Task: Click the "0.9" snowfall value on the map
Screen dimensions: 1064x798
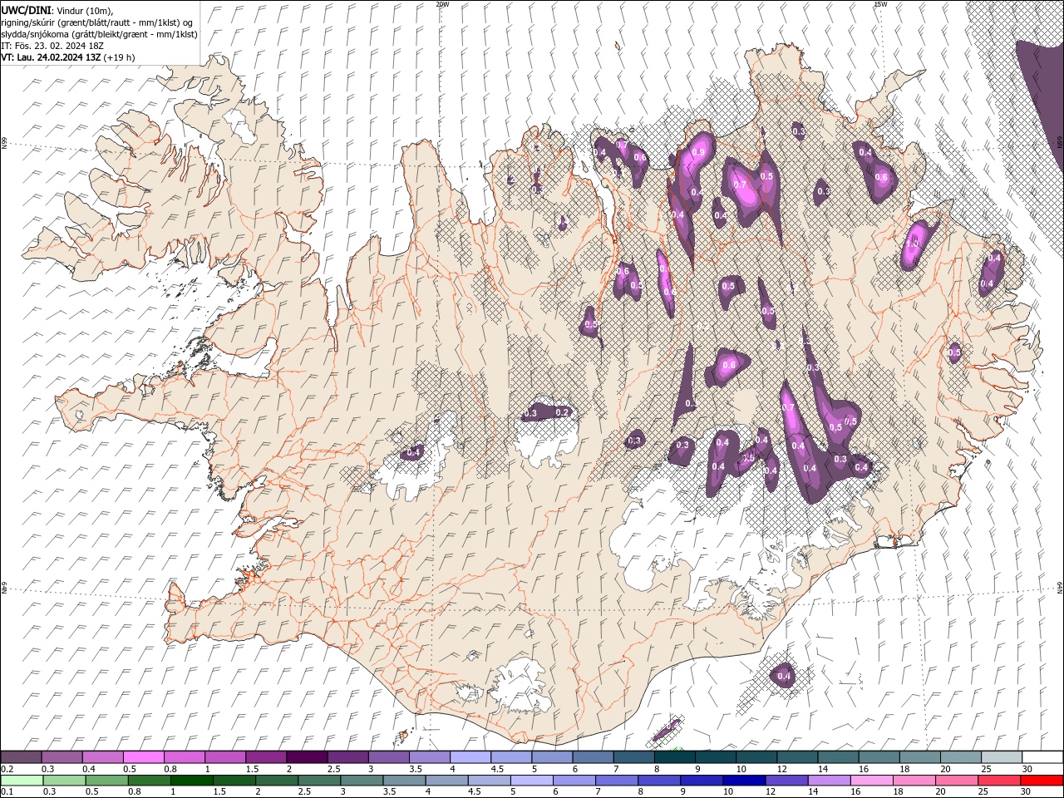Action: 698,153
